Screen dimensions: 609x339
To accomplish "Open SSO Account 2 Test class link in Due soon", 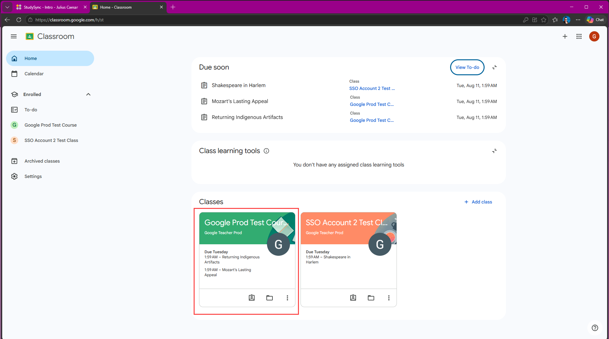I will tap(372, 88).
